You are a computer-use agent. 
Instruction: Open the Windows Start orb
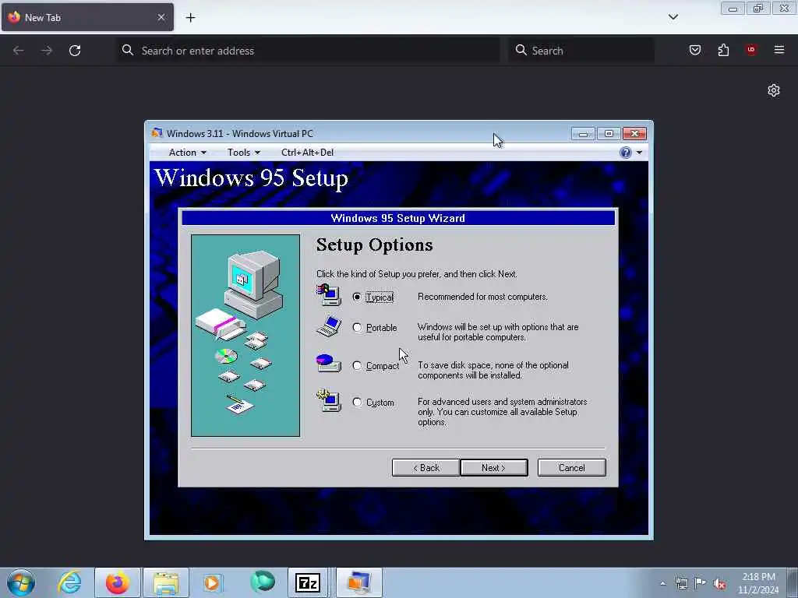(21, 582)
